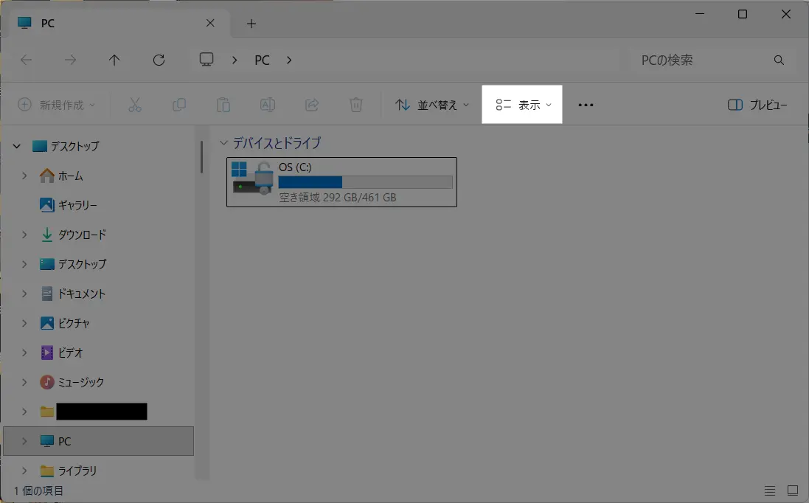Click the Copy icon in toolbar
The height and width of the screenshot is (503, 809).
(x=178, y=105)
